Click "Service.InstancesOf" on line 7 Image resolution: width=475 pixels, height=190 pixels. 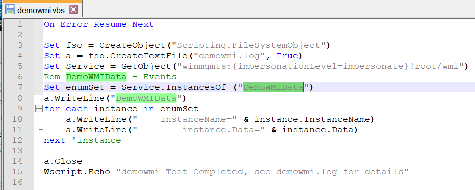click(174, 87)
